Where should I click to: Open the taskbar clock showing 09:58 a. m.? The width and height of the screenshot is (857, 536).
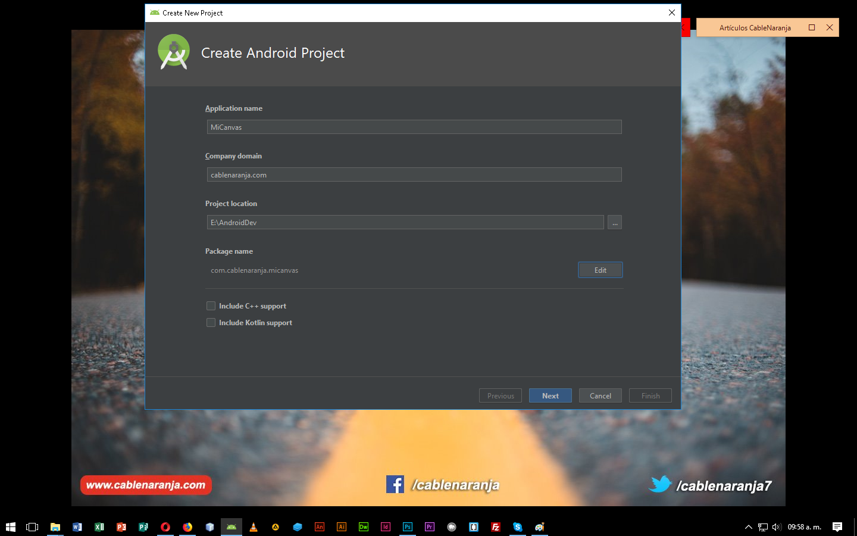point(805,527)
